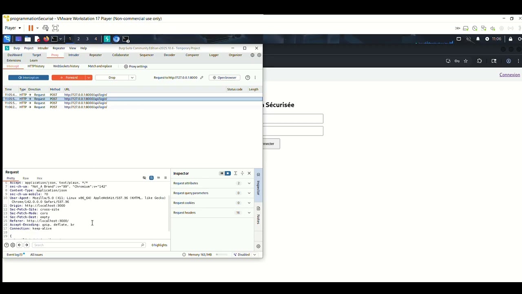Follow the Connexion link on the web page
Viewport: 522px width, 294px height.
point(510,75)
